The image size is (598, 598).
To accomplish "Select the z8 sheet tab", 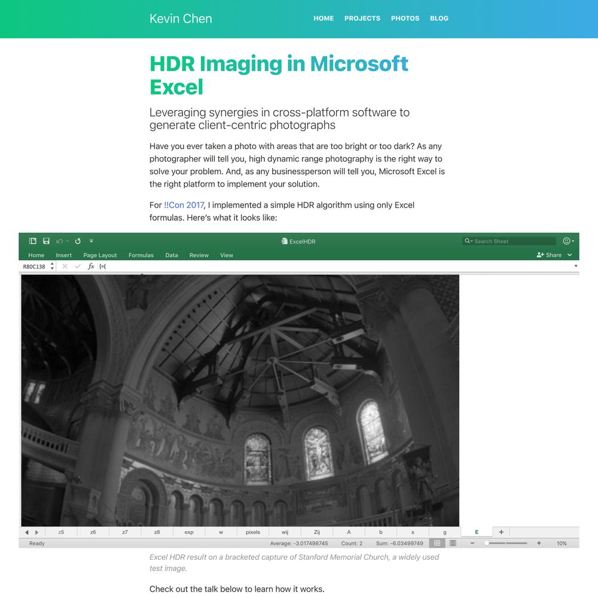I will click(157, 532).
